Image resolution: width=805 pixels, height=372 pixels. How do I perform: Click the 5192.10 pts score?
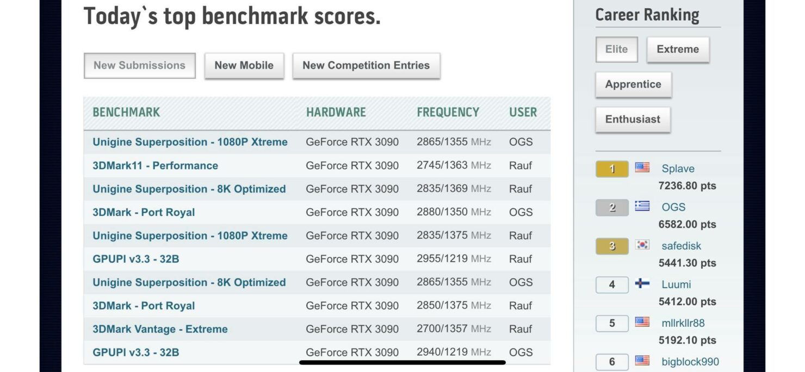tap(688, 340)
